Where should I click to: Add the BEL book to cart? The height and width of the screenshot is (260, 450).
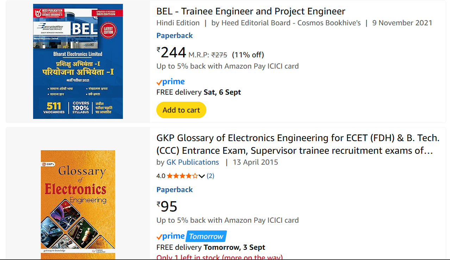pyautogui.click(x=181, y=110)
